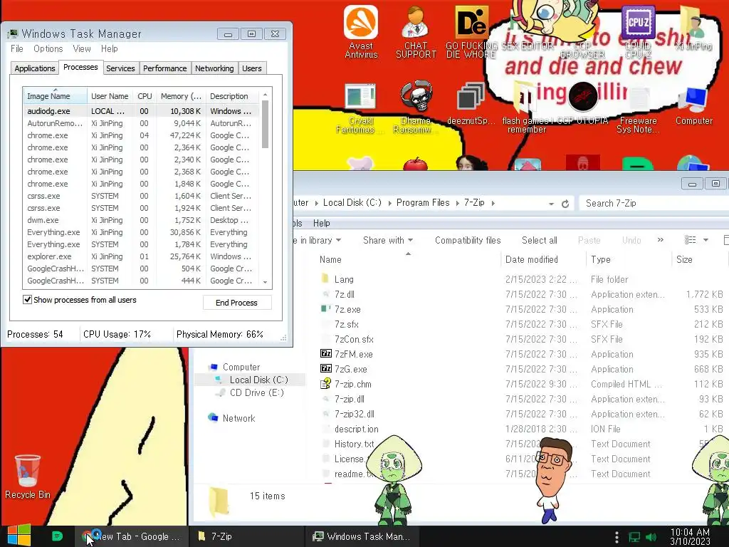This screenshot has height=547, width=729.
Task: Open Task Manager Options menu
Action: point(48,48)
